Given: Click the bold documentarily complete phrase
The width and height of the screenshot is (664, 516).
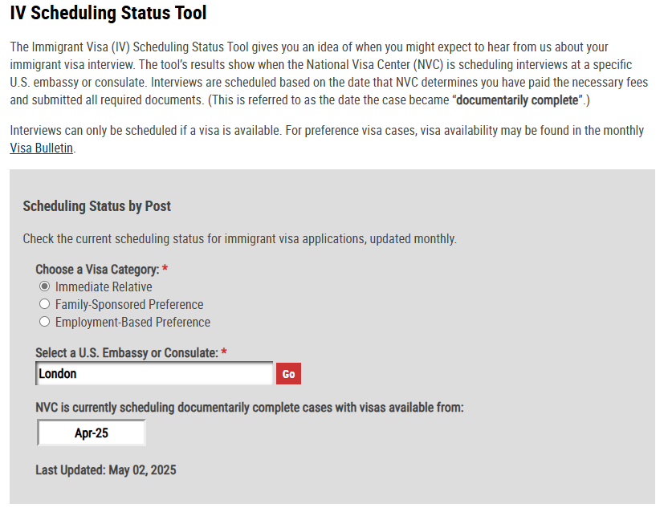Looking at the screenshot, I should (x=516, y=100).
